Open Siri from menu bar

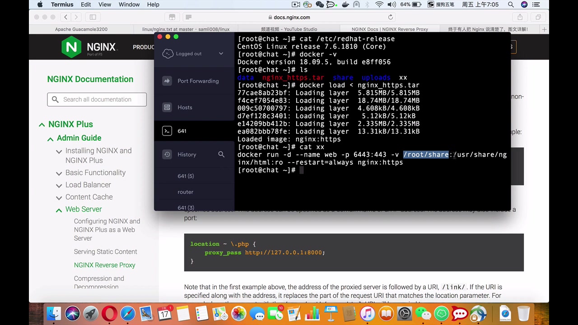(x=524, y=5)
